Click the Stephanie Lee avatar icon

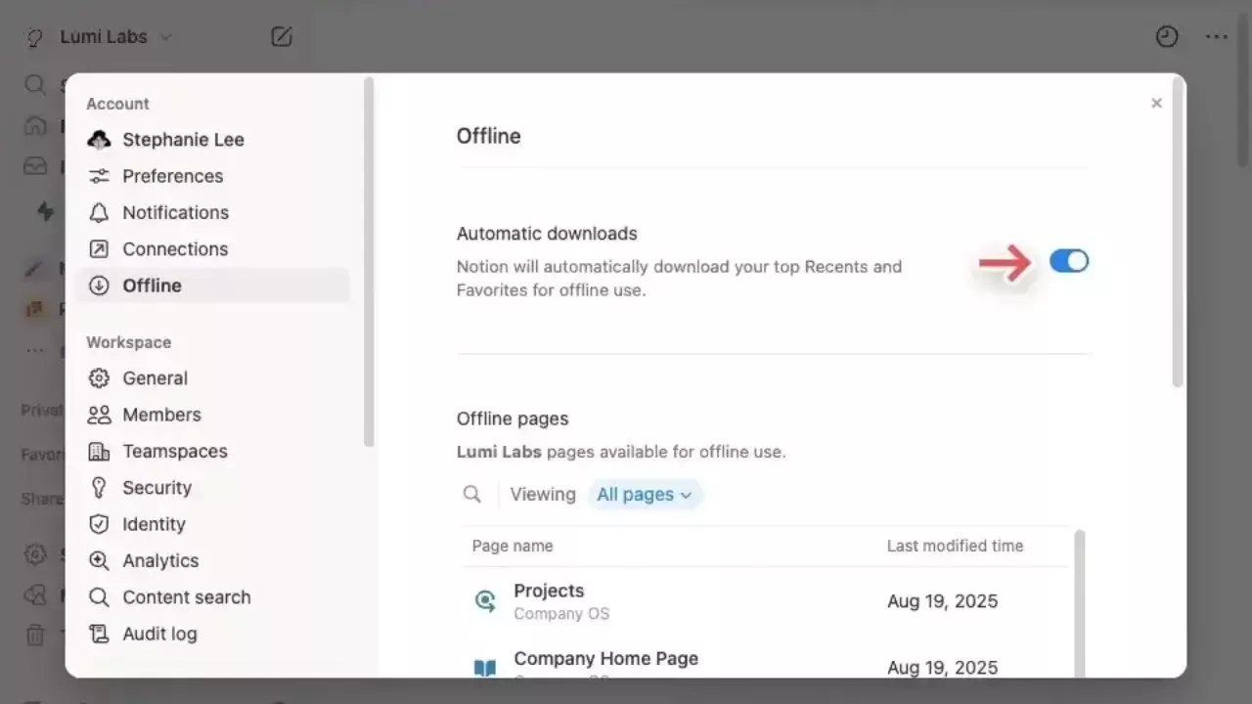point(99,140)
